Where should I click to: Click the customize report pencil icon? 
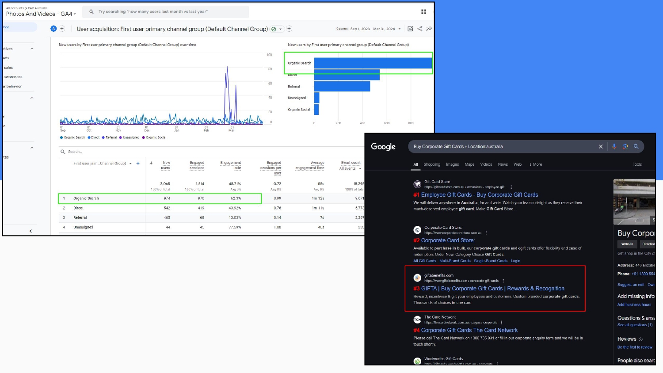coord(410,29)
